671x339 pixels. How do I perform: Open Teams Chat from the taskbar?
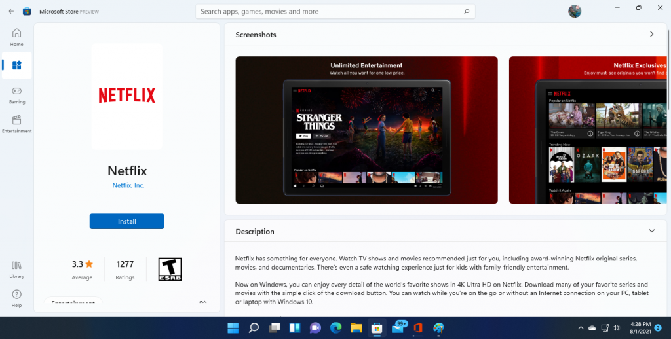[x=315, y=328]
